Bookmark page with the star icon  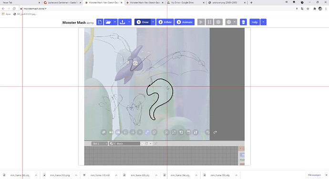click(308, 9)
